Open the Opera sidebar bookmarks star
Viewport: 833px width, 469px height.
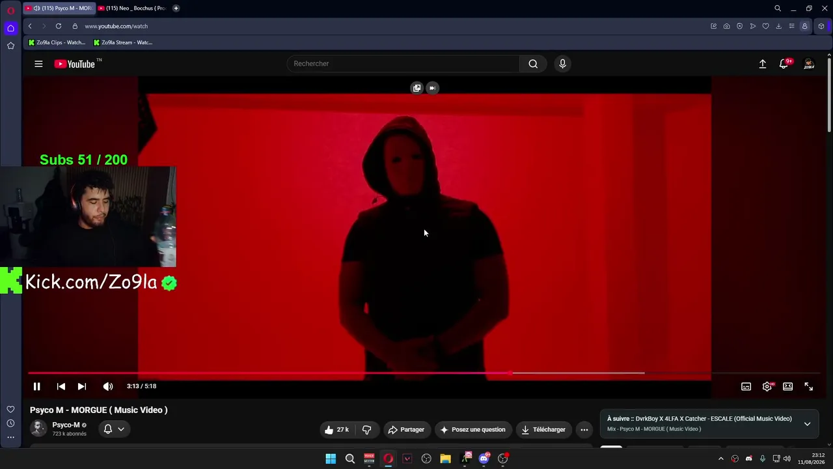pyautogui.click(x=10, y=46)
